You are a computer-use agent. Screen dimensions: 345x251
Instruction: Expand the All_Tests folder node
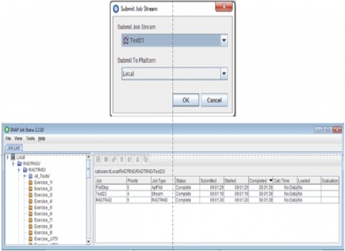tap(25, 176)
